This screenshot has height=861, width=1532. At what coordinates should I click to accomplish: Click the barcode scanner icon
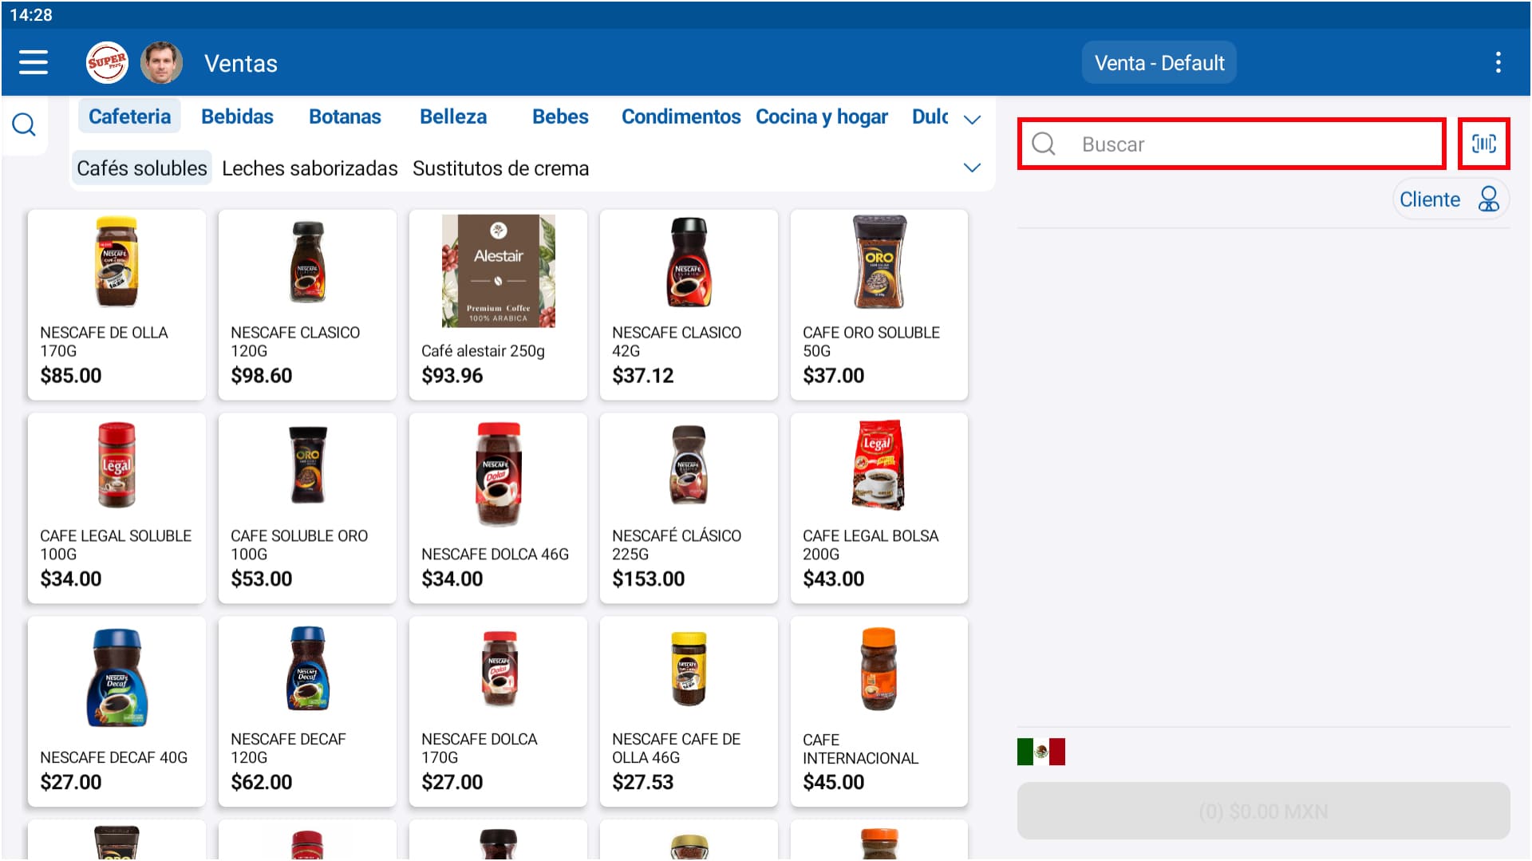coord(1484,144)
